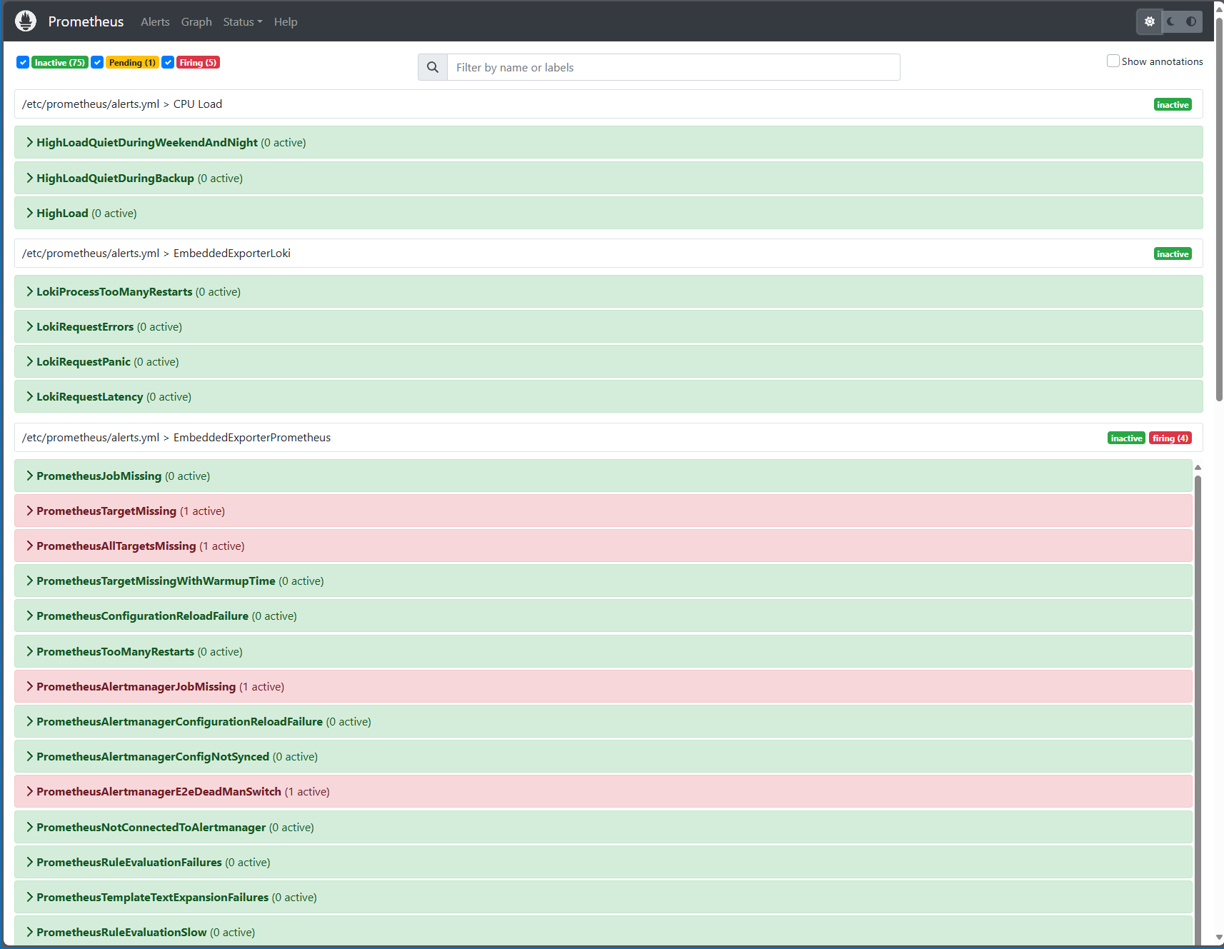Expand firing PrometheusAllTargetsMissing rule

(603, 546)
